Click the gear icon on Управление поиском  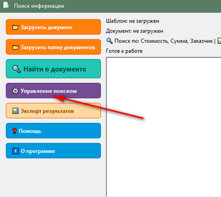pos(15,91)
